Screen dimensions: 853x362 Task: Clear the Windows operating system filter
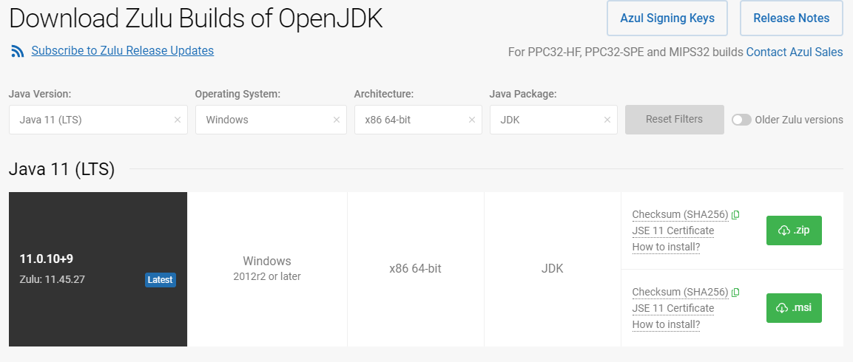[336, 120]
